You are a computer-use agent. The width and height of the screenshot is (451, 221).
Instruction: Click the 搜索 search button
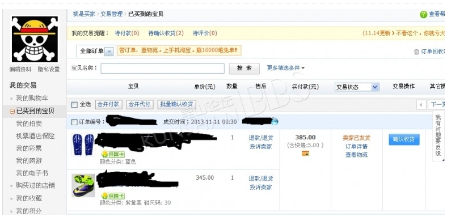(244, 69)
